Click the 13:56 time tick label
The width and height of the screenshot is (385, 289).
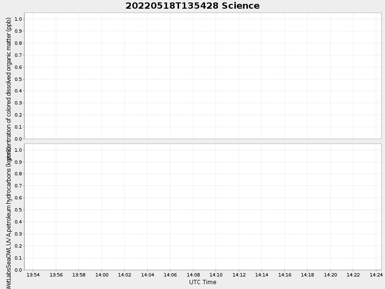click(x=56, y=275)
